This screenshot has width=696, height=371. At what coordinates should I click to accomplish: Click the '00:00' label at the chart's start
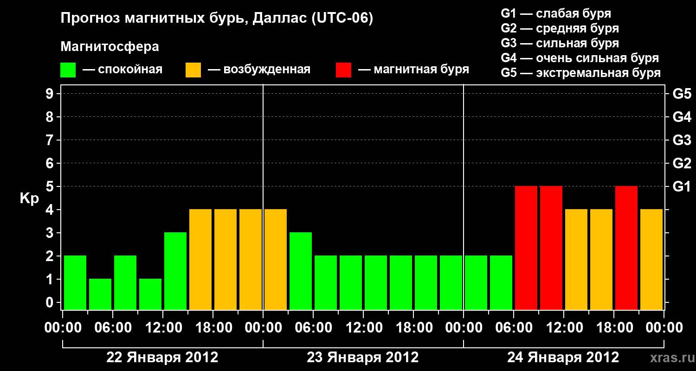tap(63, 328)
